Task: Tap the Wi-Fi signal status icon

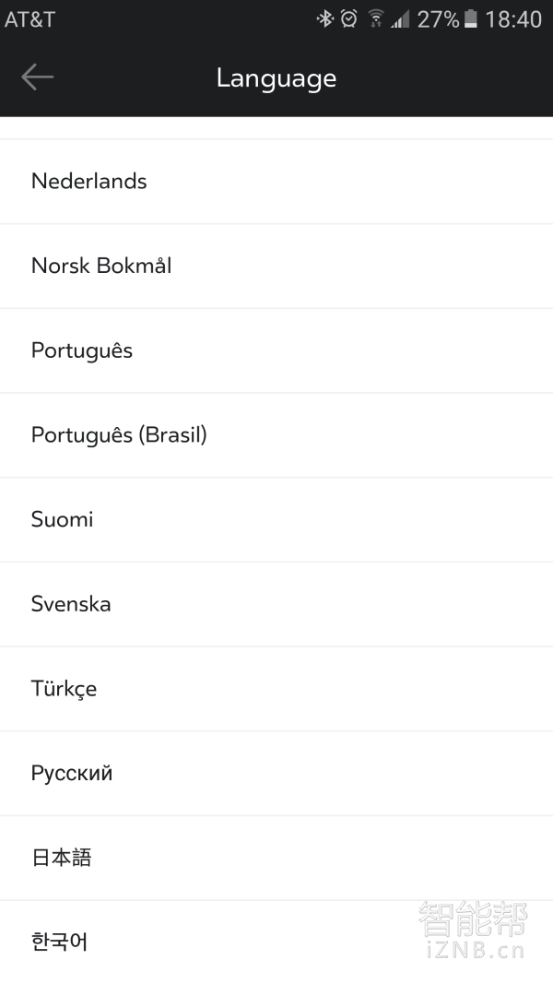Action: click(x=375, y=18)
